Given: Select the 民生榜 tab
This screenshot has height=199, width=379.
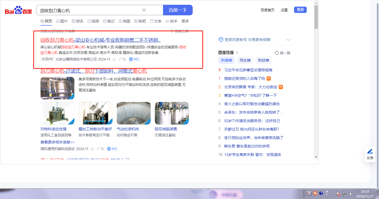Looking at the screenshot, I should (x=245, y=60).
